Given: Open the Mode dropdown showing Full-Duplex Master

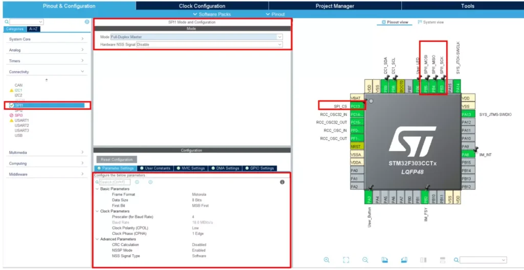Looking at the screenshot, I should [196, 37].
